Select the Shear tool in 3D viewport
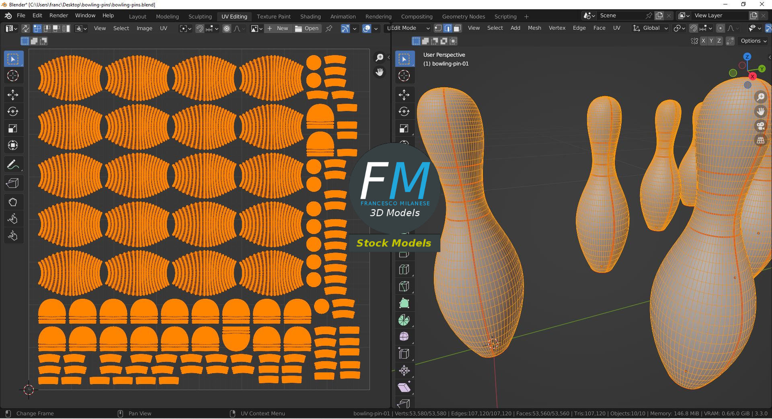This screenshot has height=419, width=772. point(404,387)
